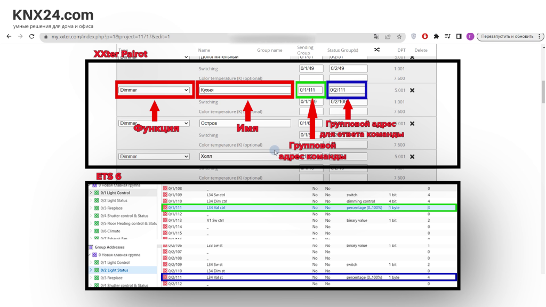Viewport: 546px width, 307px height.
Task: Open the purple profile avatar
Action: click(470, 36)
